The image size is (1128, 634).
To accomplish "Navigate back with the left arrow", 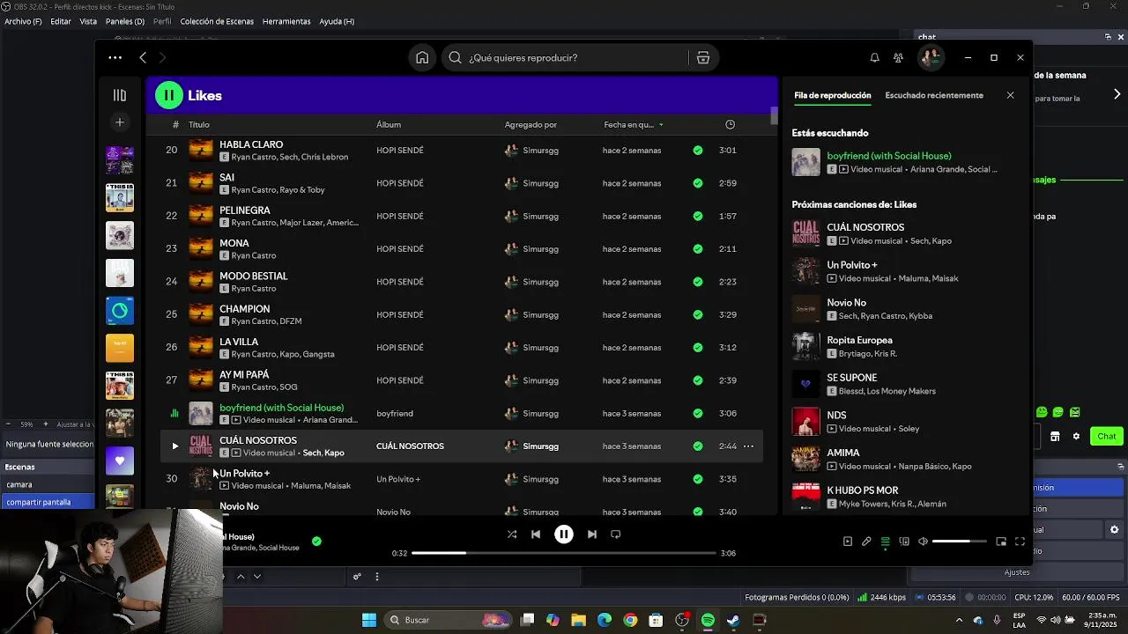I will tap(143, 58).
